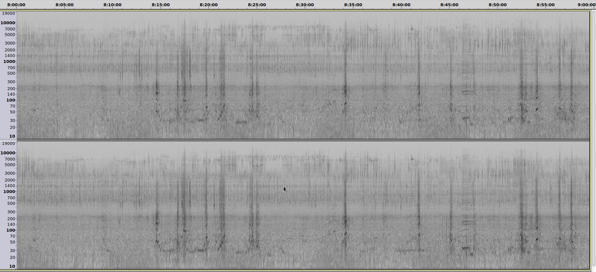Click 10000 on the upper track frequency scale
This screenshot has width=596, height=272.
(8, 23)
